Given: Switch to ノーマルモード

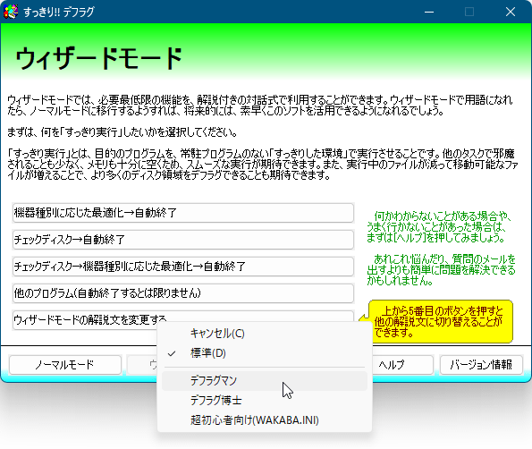Looking at the screenshot, I should pyautogui.click(x=64, y=365).
